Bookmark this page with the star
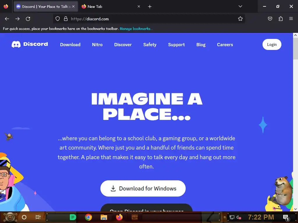The height and width of the screenshot is (223, 298). point(240,19)
